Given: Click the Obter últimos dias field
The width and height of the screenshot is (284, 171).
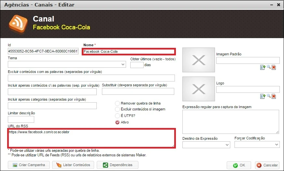Looking at the screenshot, I should coord(137,65).
